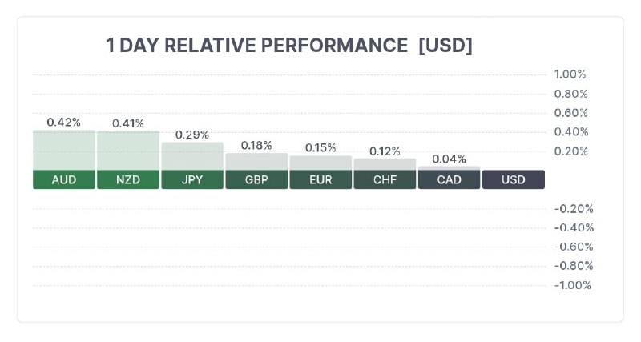Click the chart title 1 DAY RELATIVE PERFORMANCE
641x342 pixels.
click(x=256, y=46)
